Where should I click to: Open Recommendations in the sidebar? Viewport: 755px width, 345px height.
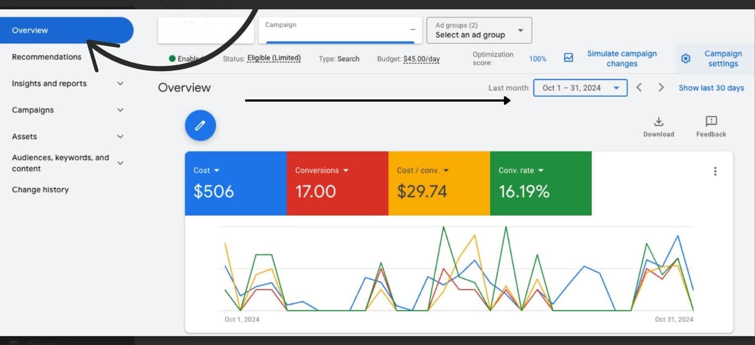pyautogui.click(x=47, y=57)
